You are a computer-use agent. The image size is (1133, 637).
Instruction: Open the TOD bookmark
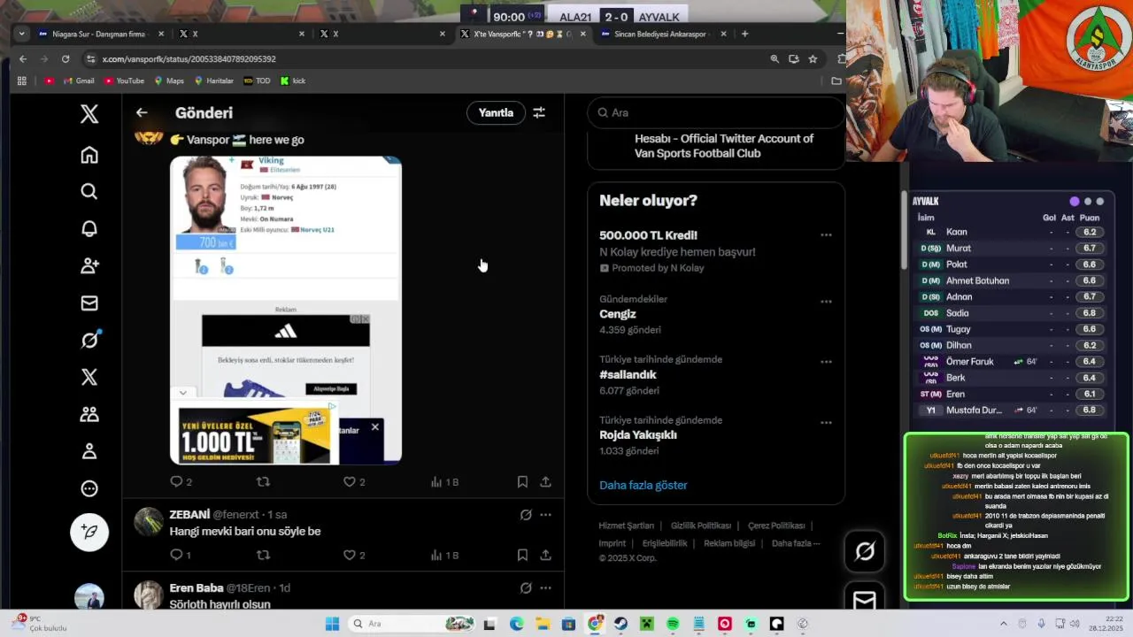256,81
